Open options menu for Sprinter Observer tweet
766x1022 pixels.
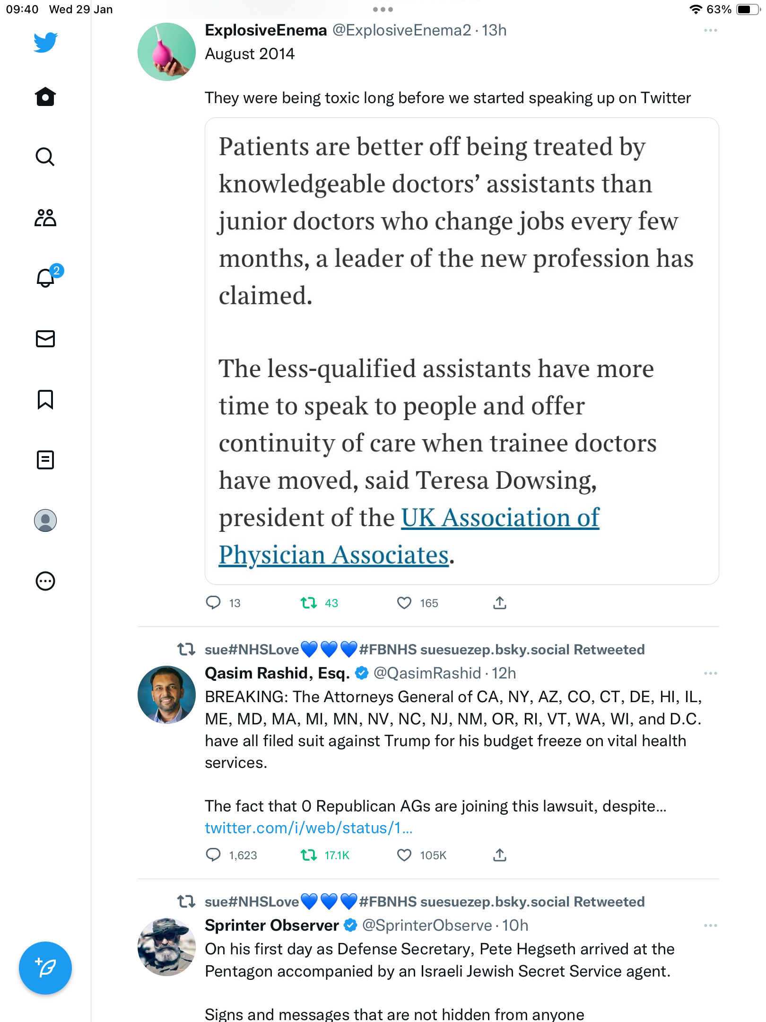tap(710, 925)
